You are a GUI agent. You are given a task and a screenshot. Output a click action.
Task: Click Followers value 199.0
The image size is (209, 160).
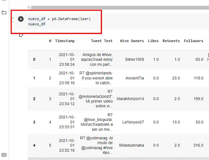pos(199,99)
